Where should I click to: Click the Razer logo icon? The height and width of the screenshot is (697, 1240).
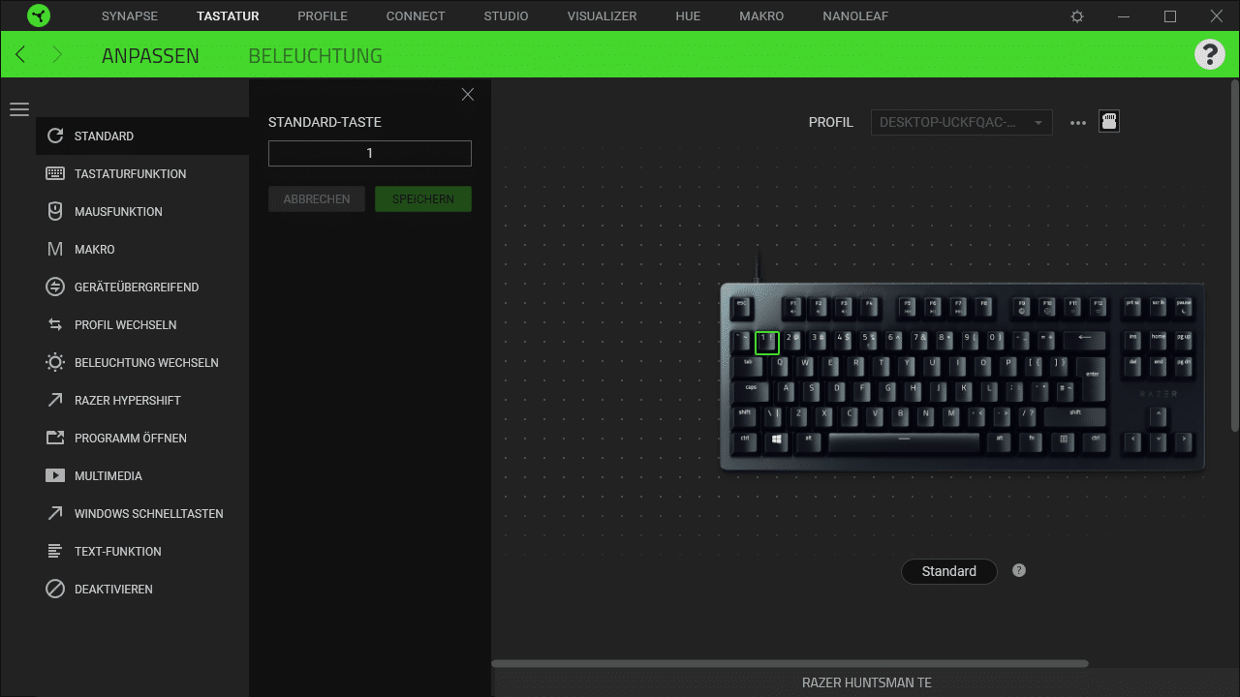click(x=39, y=16)
